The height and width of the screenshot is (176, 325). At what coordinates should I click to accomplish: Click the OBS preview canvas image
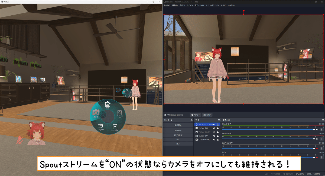[x=244, y=59]
